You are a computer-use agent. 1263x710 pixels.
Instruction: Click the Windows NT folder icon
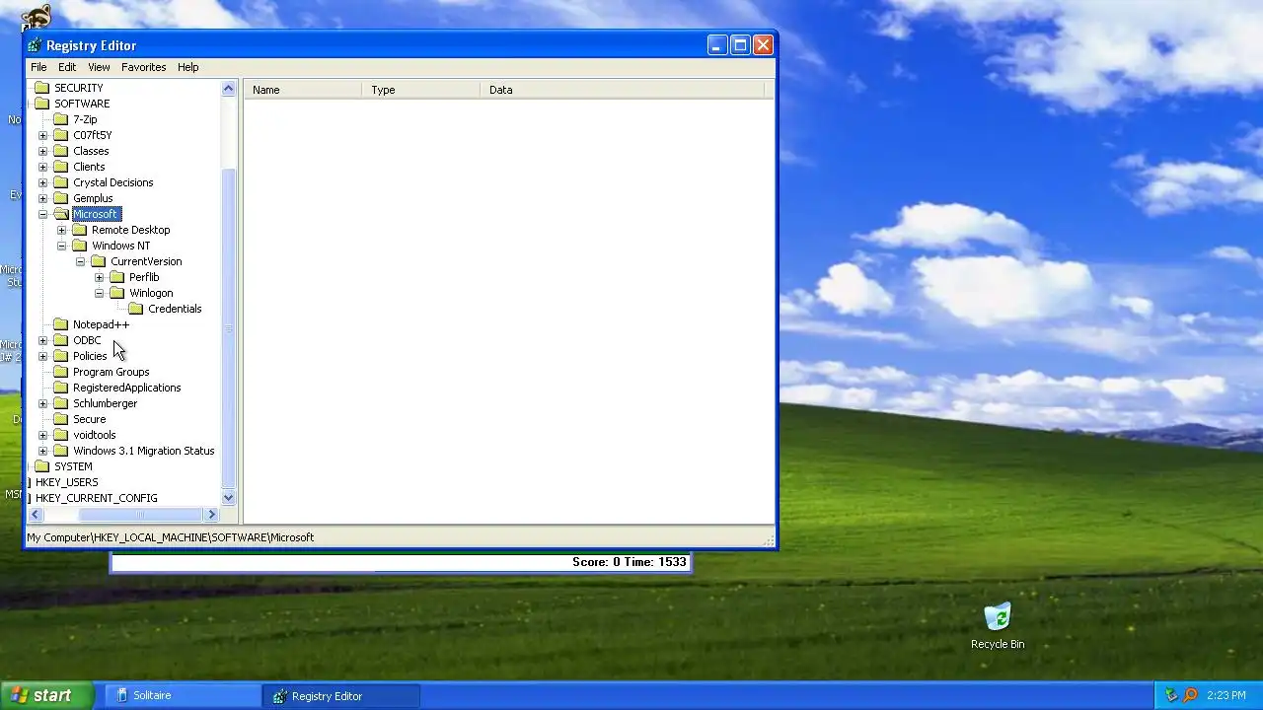pos(79,246)
